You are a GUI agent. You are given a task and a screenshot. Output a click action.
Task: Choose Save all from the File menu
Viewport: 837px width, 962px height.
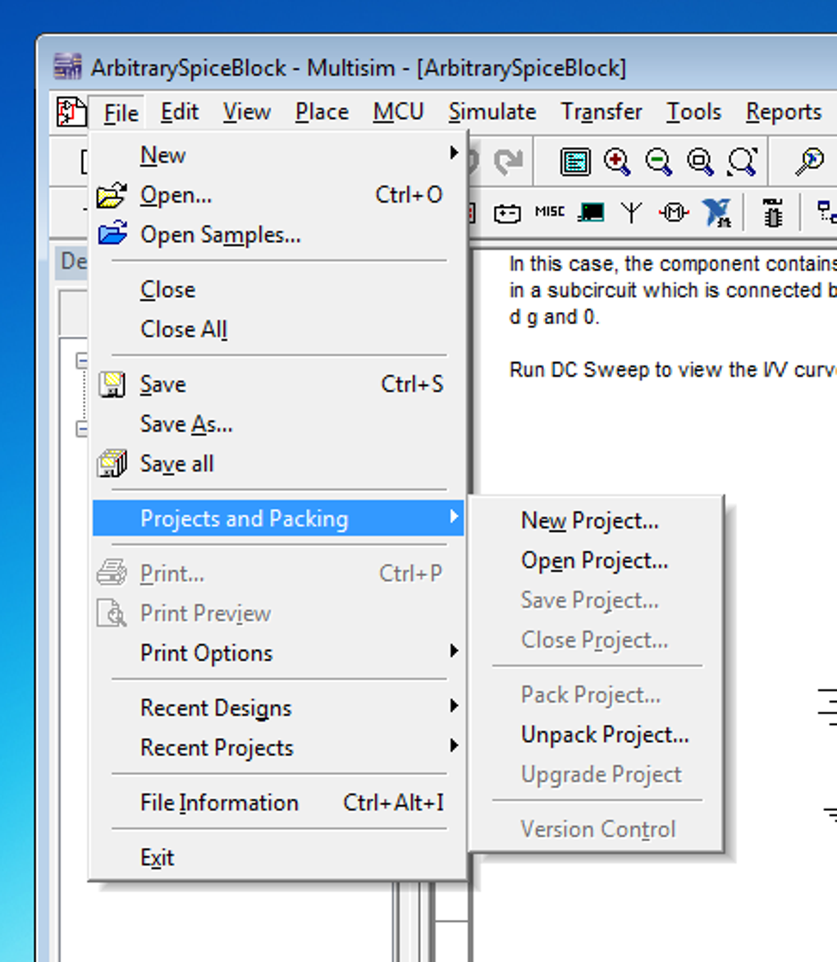point(278,464)
